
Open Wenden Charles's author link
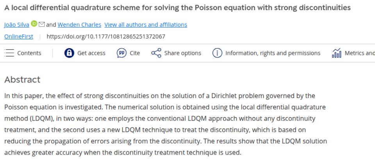pyautogui.click(x=79, y=25)
